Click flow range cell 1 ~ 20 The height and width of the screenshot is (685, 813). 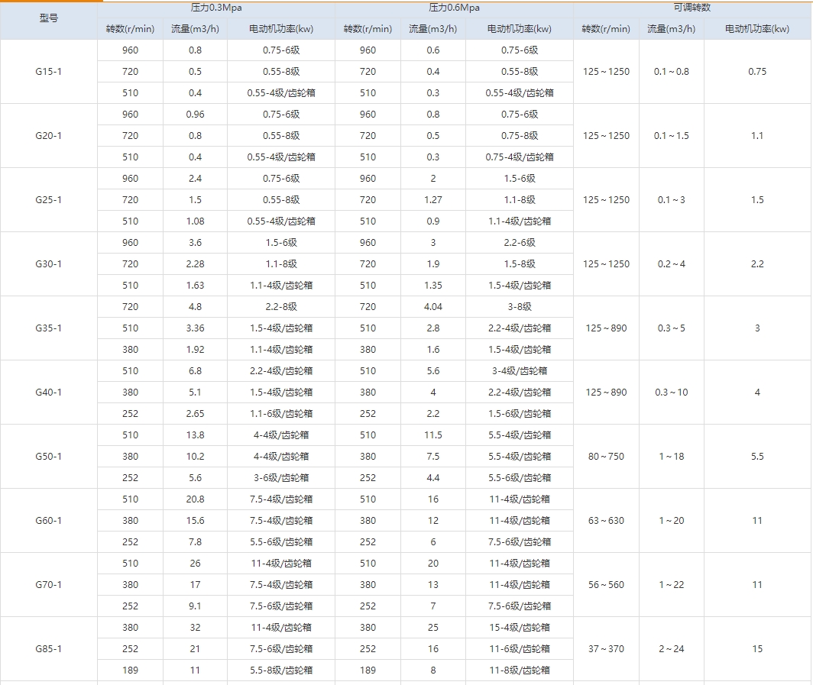(x=672, y=521)
